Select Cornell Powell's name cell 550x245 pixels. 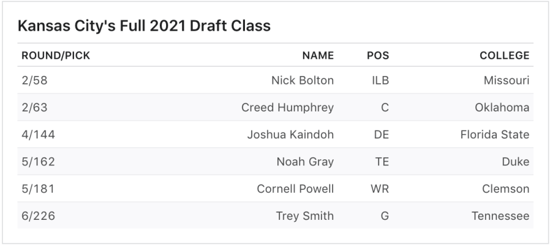(x=295, y=189)
